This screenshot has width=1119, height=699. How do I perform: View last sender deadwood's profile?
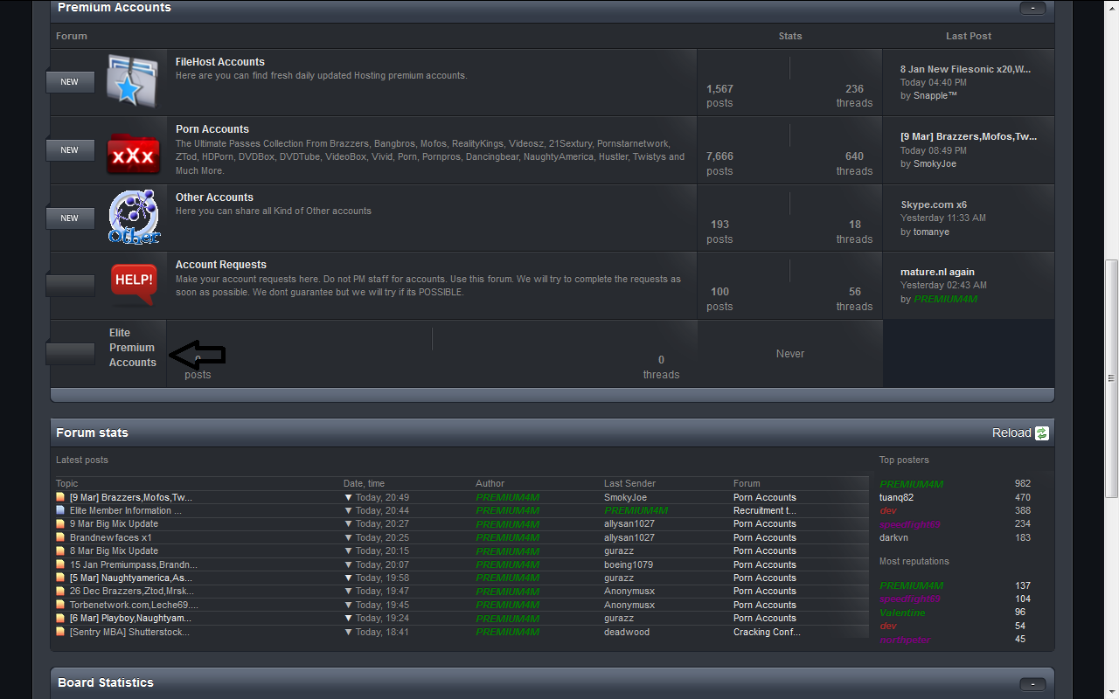tap(627, 632)
